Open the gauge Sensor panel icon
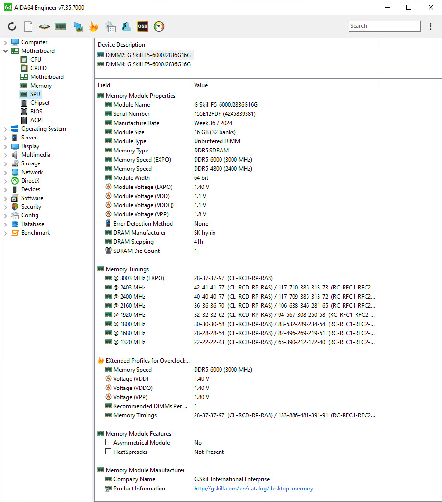The height and width of the screenshot is (502, 442). point(159,26)
